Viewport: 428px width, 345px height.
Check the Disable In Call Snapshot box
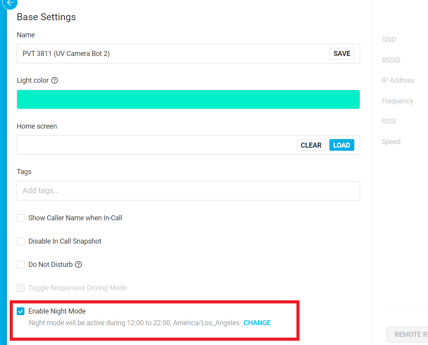[x=21, y=241]
